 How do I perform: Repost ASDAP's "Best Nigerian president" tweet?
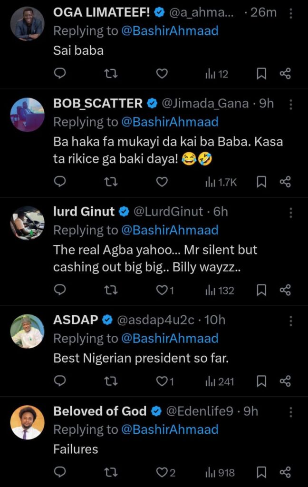click(111, 381)
